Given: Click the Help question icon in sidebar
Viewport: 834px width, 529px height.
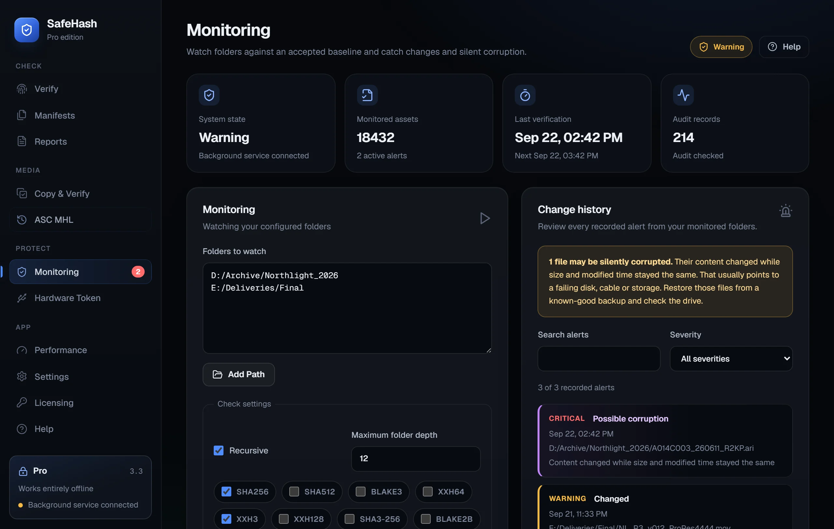Looking at the screenshot, I should (x=22, y=429).
